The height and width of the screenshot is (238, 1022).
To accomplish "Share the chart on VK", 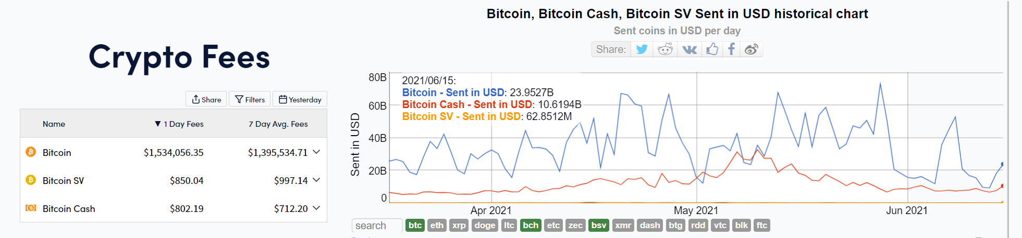I will 689,49.
